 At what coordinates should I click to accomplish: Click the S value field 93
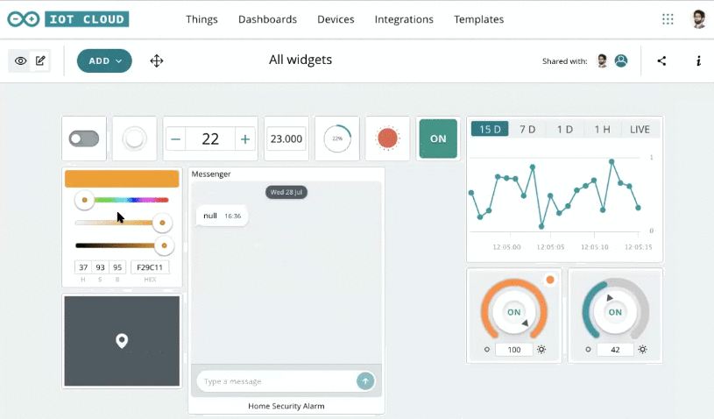coord(100,267)
